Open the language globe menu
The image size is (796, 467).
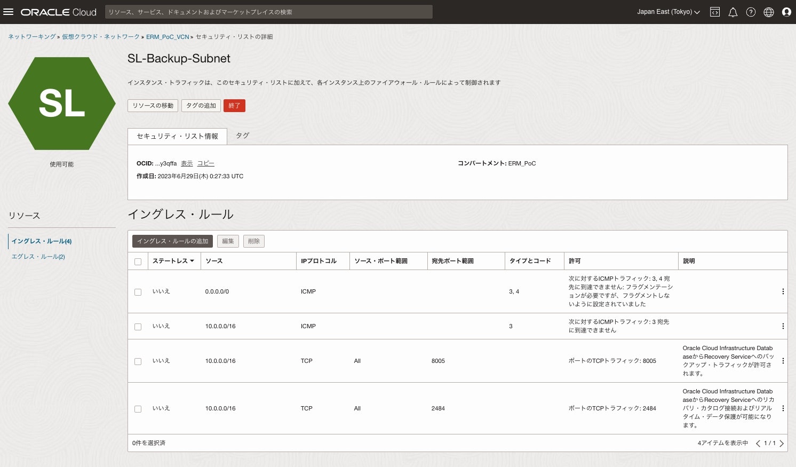769,12
